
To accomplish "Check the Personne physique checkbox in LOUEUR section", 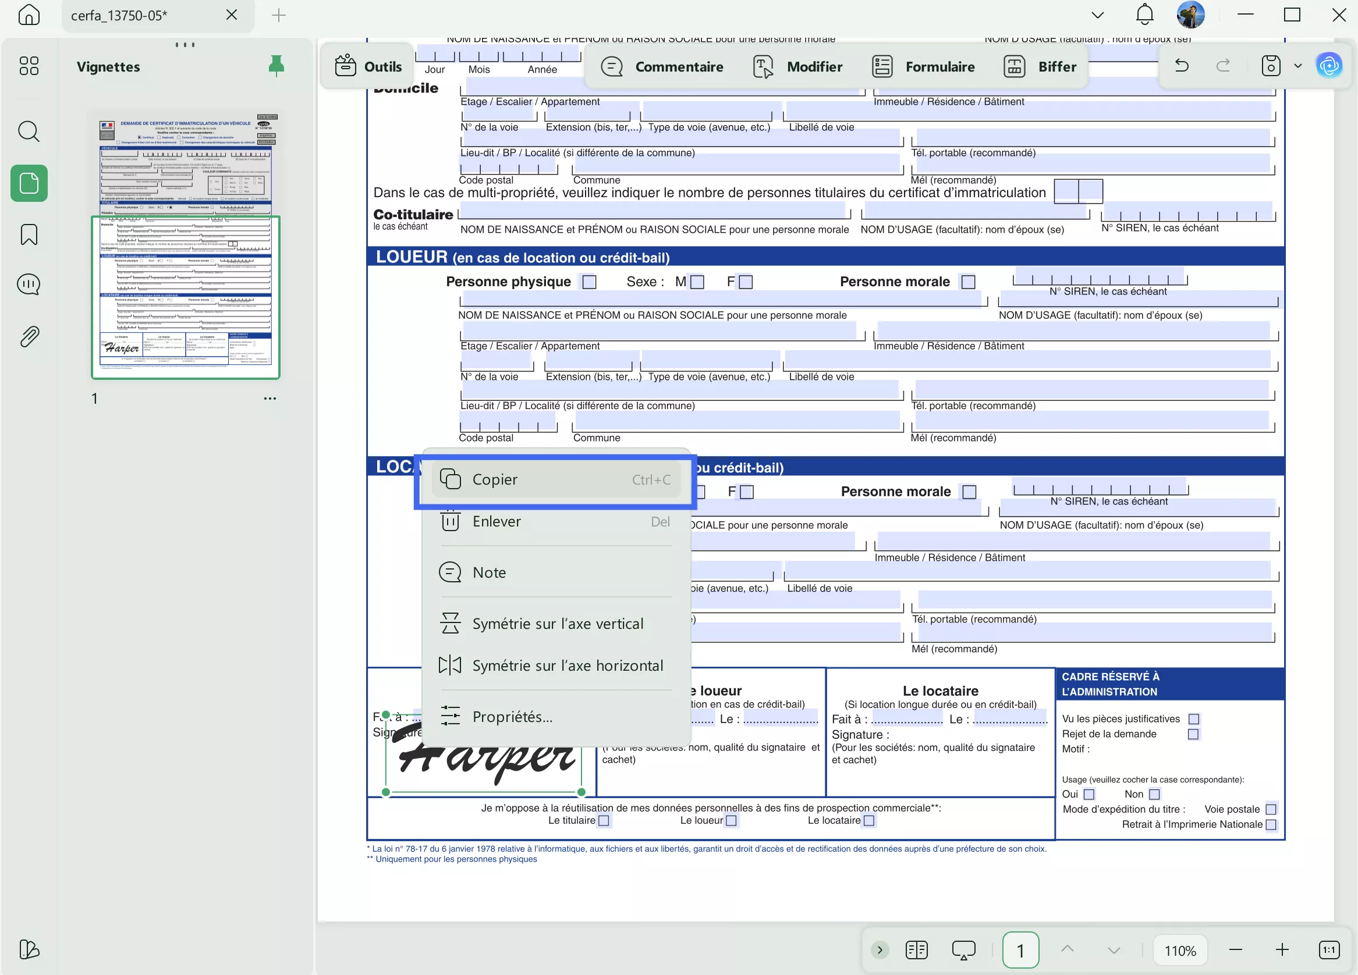I will (x=588, y=282).
